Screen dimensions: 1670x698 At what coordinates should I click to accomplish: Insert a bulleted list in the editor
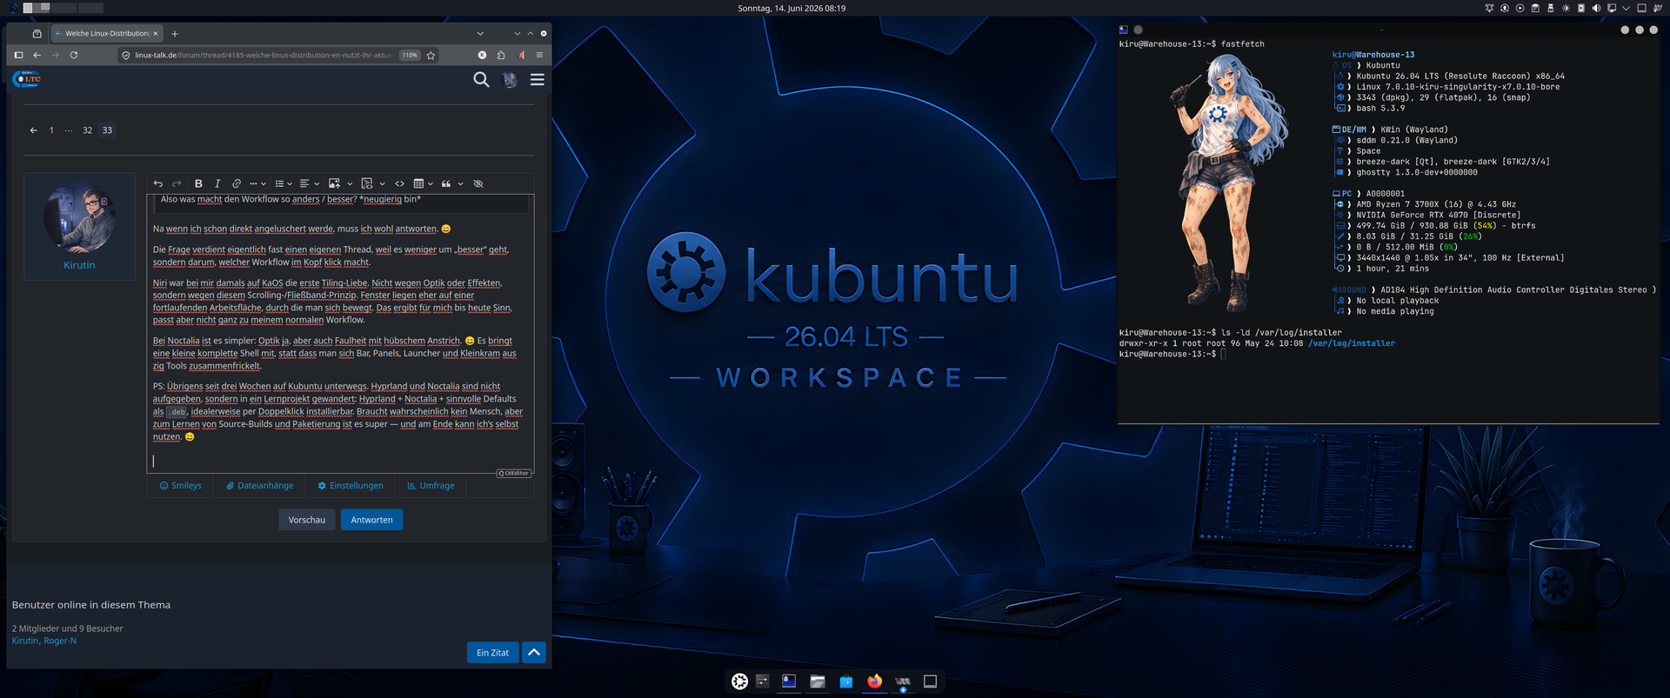[x=279, y=183]
